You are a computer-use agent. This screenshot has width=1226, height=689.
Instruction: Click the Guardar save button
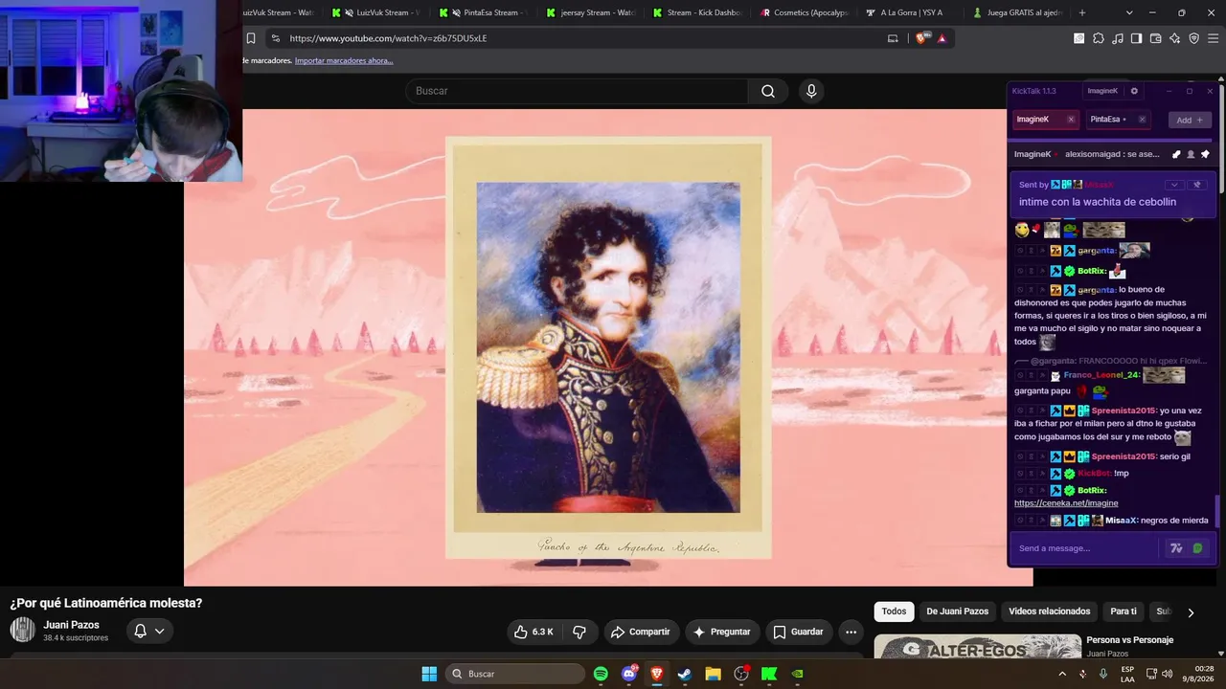pyautogui.click(x=799, y=632)
